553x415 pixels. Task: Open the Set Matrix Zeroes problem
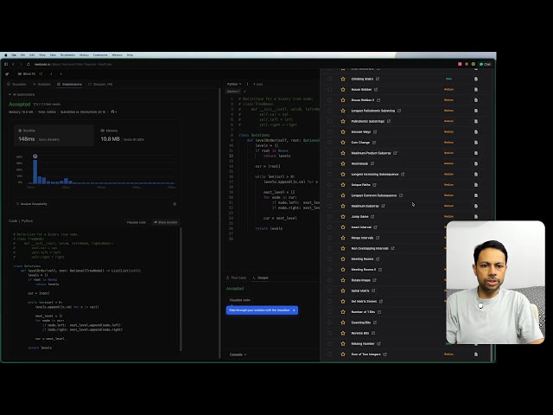coord(364,301)
